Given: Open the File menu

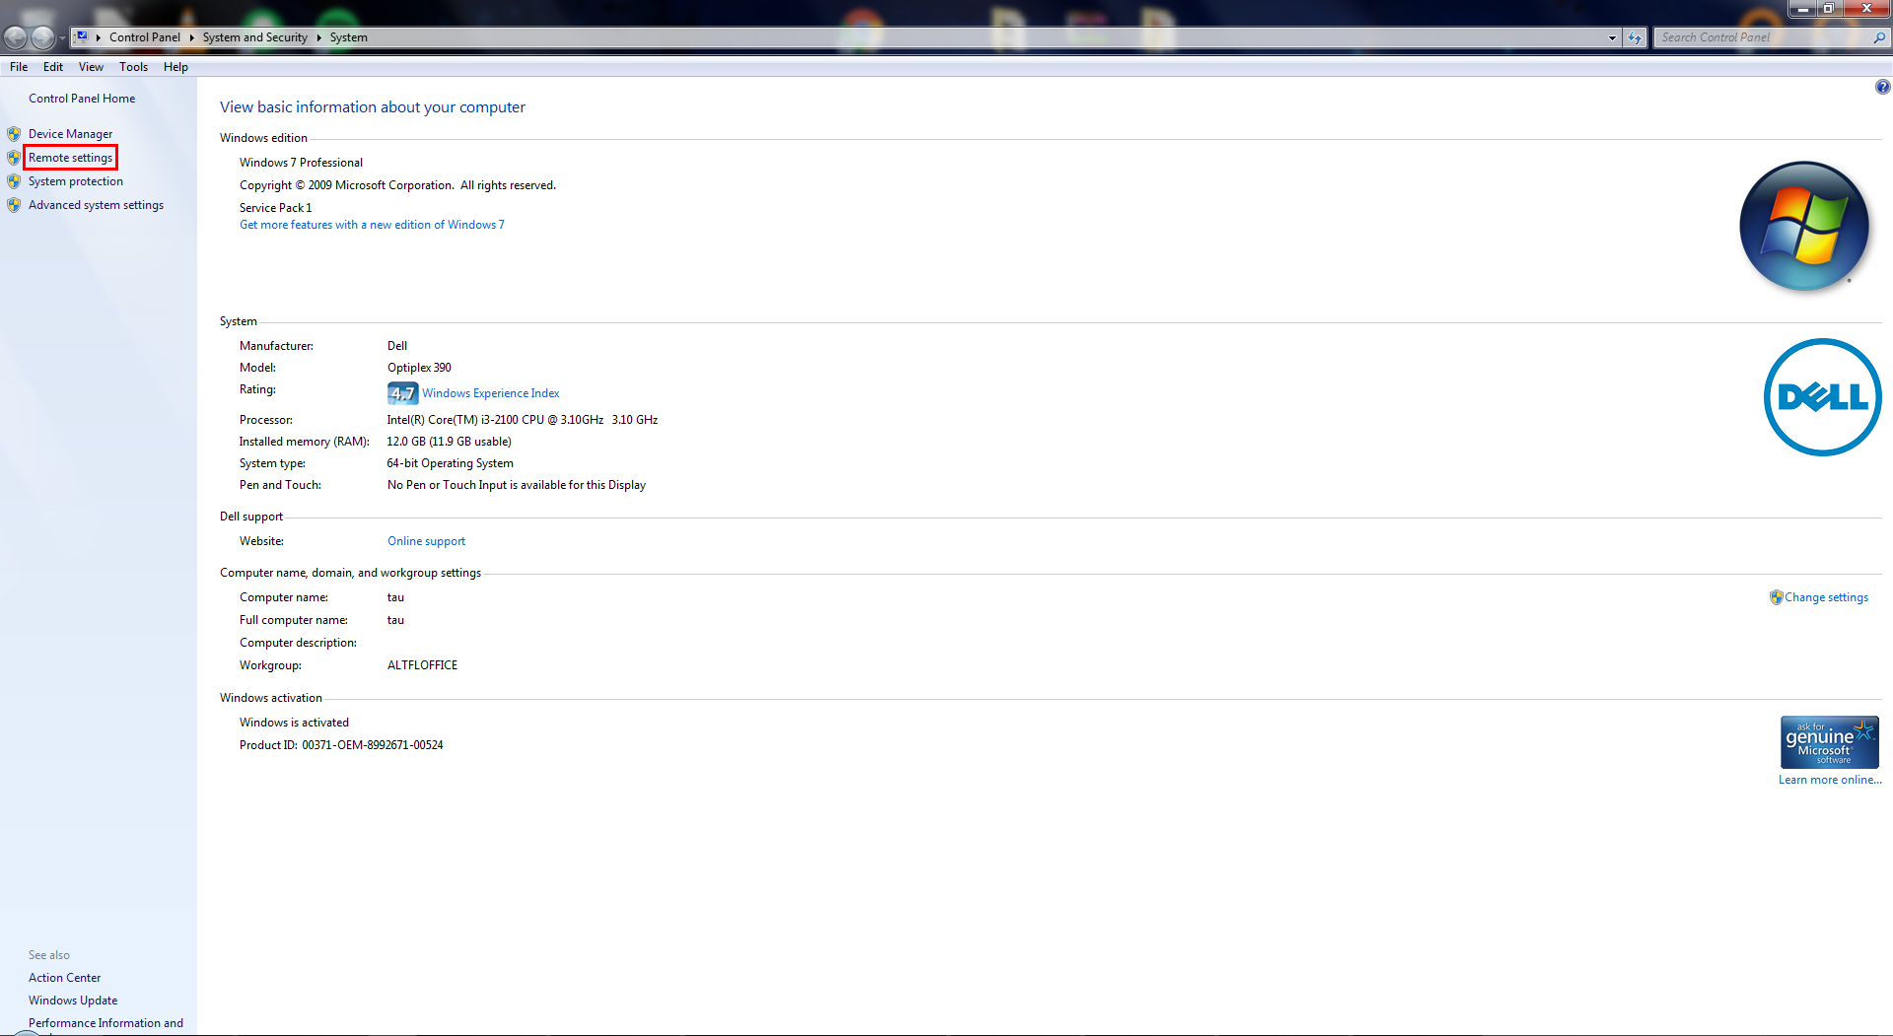Looking at the screenshot, I should tap(19, 67).
